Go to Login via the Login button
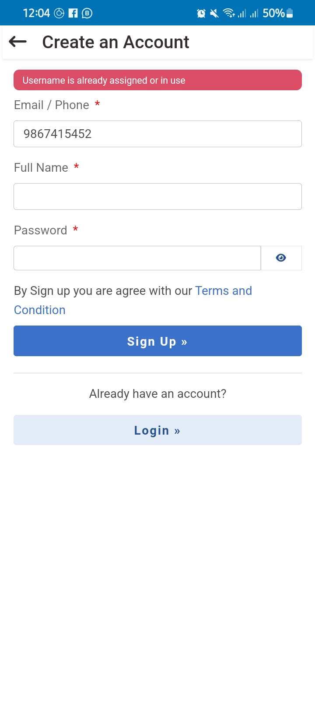The width and height of the screenshot is (315, 701). tap(157, 430)
